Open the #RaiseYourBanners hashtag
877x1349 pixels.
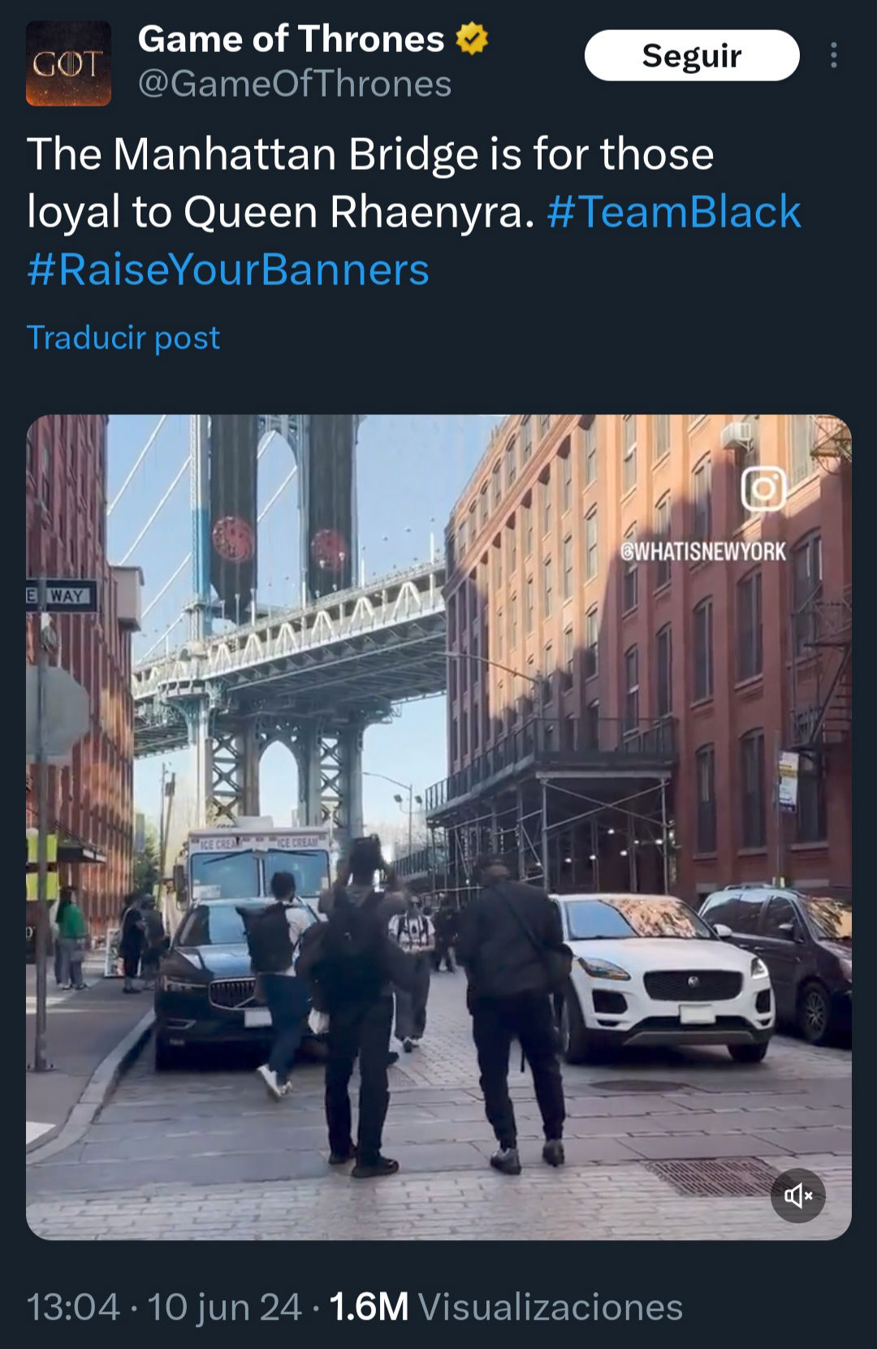pyautogui.click(x=228, y=269)
